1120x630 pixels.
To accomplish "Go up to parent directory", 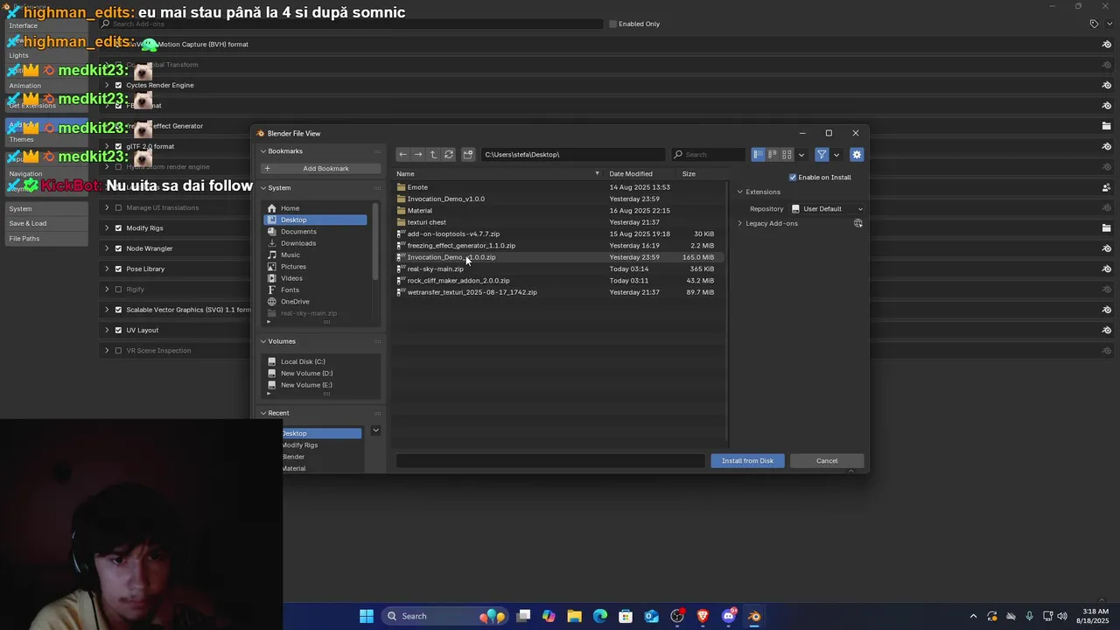I will (433, 154).
